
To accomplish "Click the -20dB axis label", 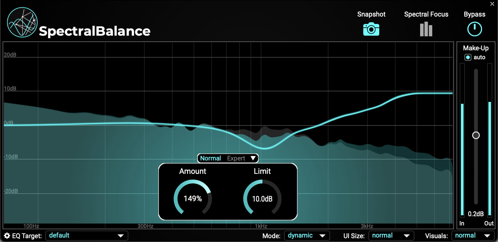I will [11, 191].
